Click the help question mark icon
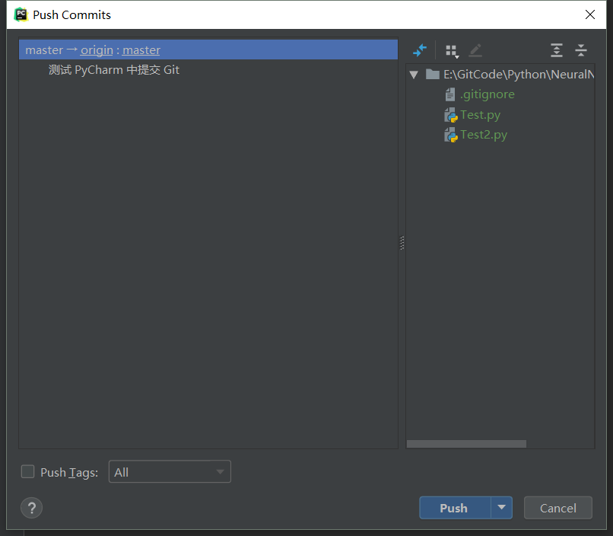Screen dimensions: 613x536 pyautogui.click(x=31, y=508)
